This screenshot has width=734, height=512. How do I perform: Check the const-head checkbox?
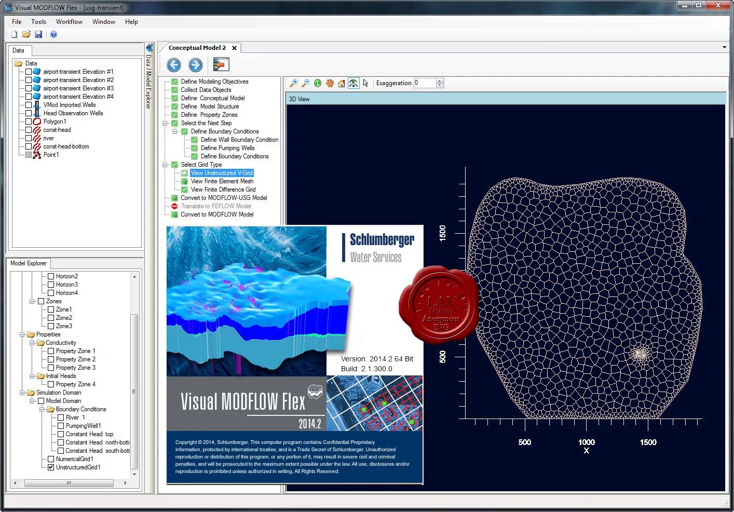(x=29, y=130)
